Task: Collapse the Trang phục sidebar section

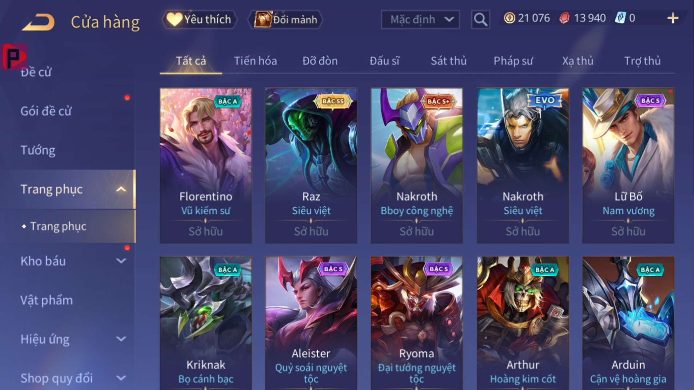Action: point(121,189)
